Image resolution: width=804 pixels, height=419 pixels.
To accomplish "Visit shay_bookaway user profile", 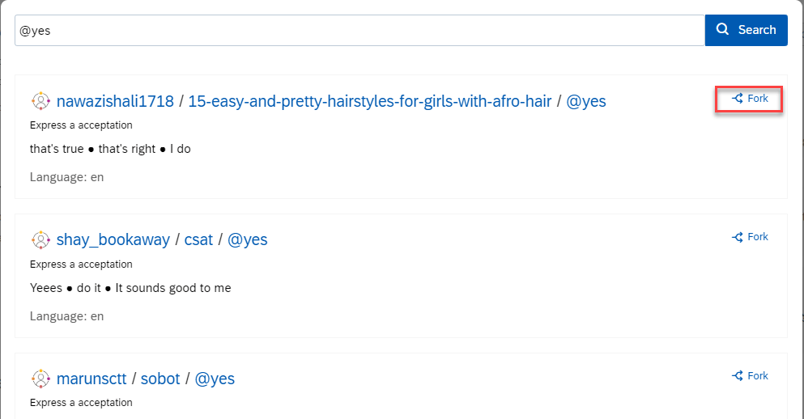I will click(x=113, y=239).
